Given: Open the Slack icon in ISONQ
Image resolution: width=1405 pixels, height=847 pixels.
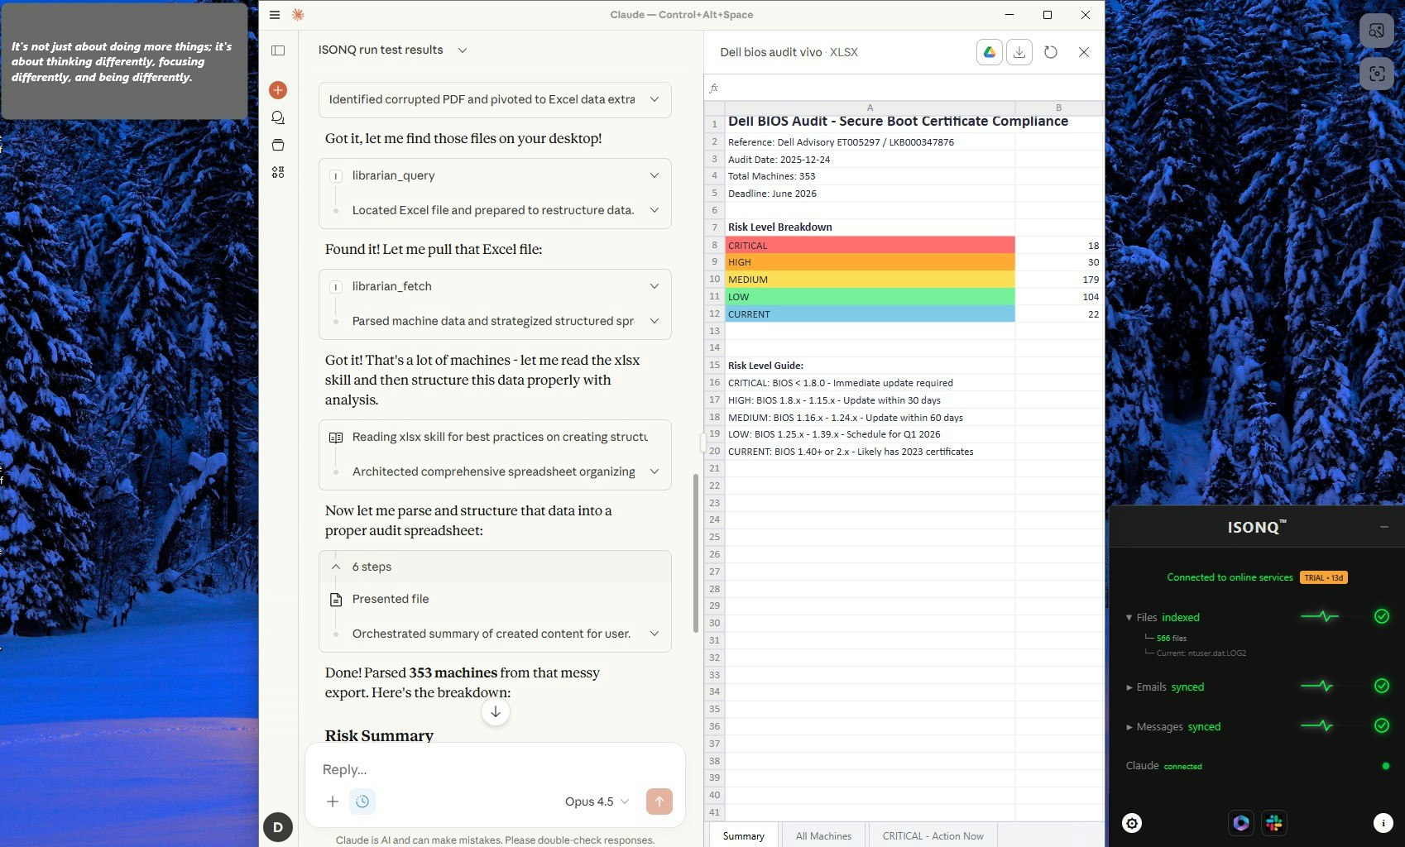Looking at the screenshot, I should click(x=1274, y=823).
